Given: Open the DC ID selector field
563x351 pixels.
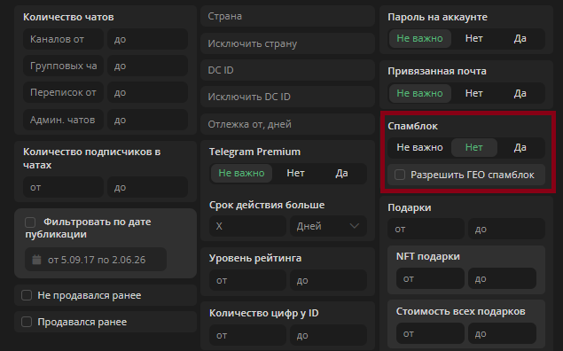Looking at the screenshot, I should (x=287, y=70).
